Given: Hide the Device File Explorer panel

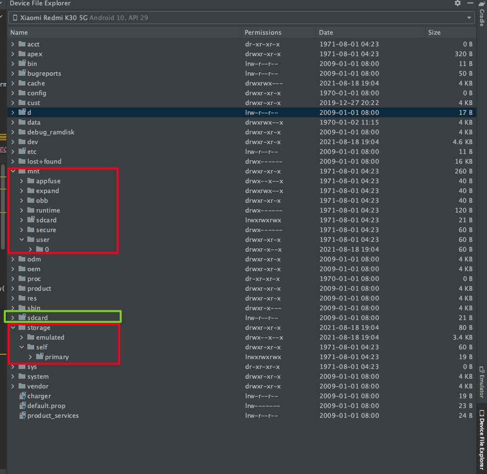Looking at the screenshot, I should [x=470, y=3].
